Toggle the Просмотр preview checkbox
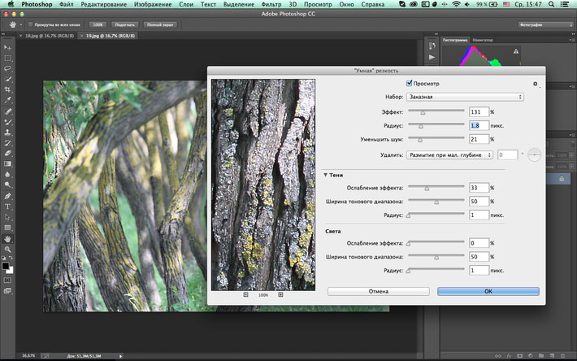This screenshot has width=577, height=361. click(410, 83)
